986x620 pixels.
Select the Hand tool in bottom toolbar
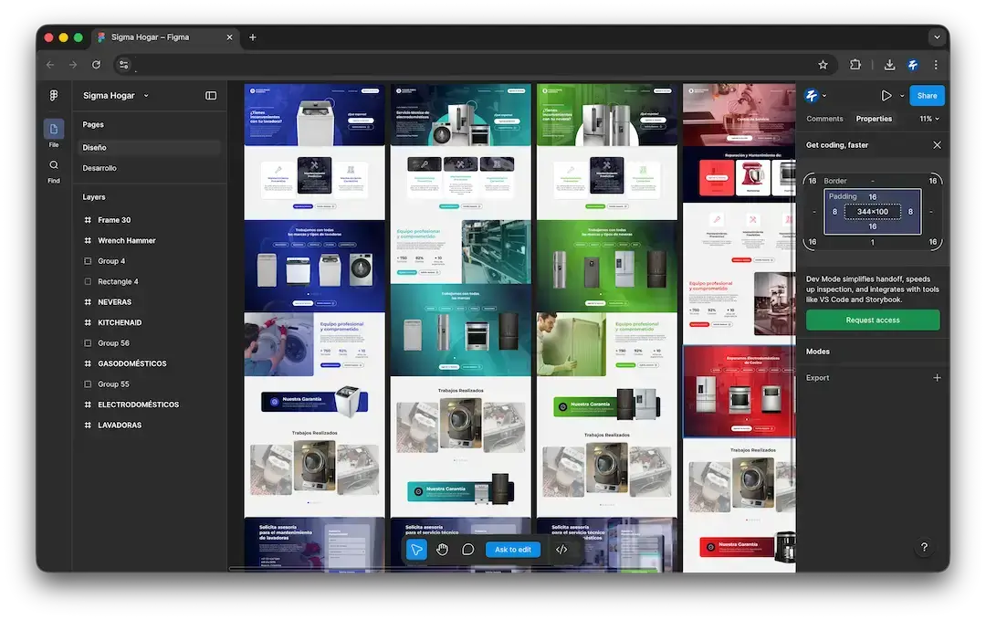(x=442, y=550)
